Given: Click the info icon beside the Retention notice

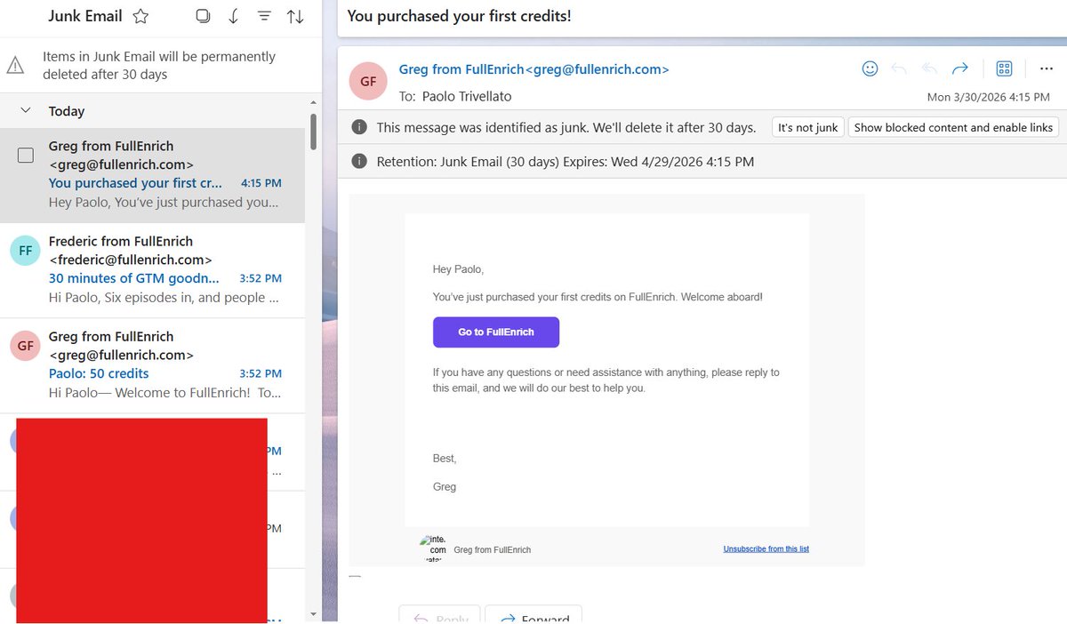Looking at the screenshot, I should (x=358, y=161).
